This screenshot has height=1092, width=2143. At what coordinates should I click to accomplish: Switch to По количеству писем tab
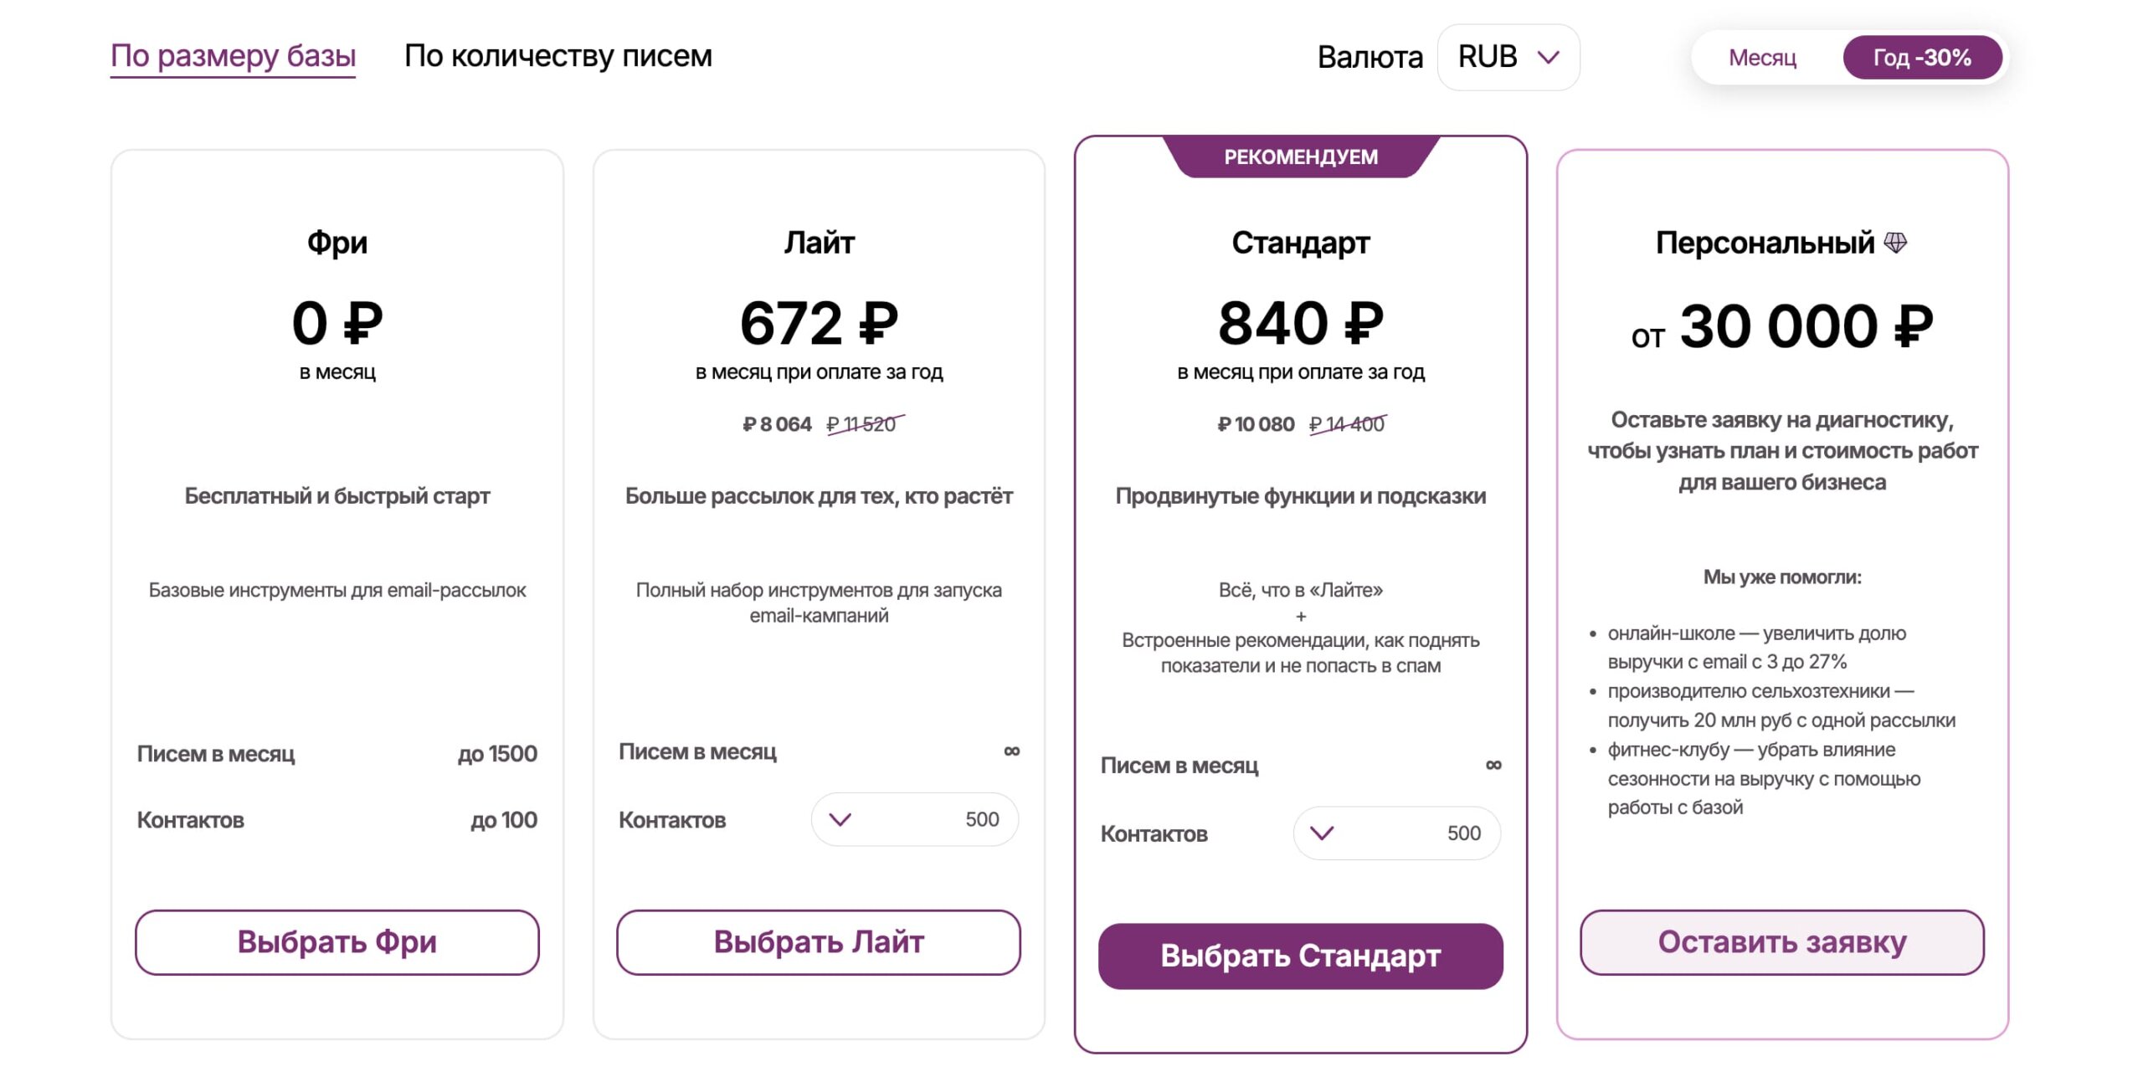click(558, 56)
